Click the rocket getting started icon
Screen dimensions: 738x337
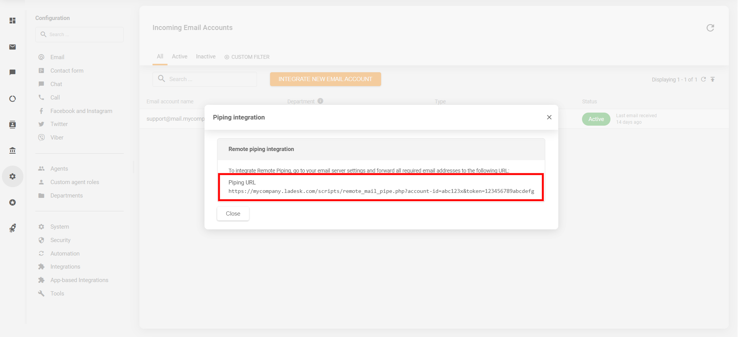(x=13, y=228)
